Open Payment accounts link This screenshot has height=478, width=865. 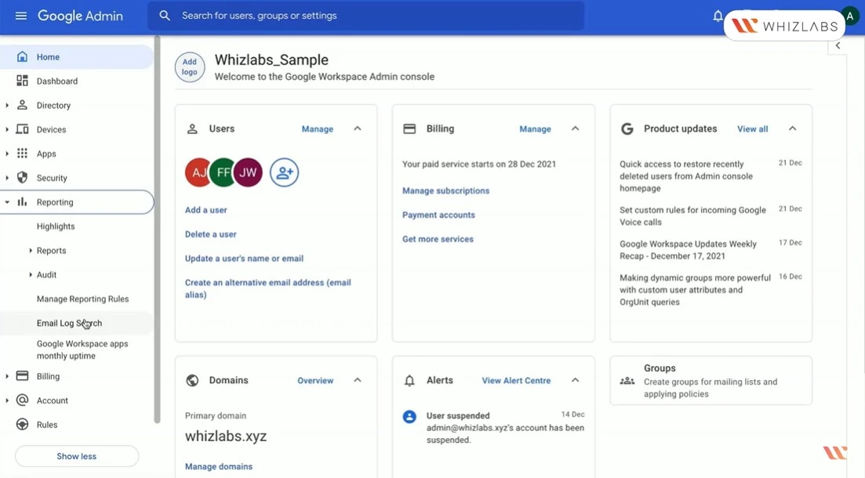438,215
